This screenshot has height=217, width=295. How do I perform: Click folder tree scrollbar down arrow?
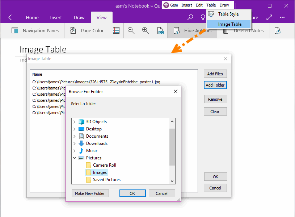(172, 181)
